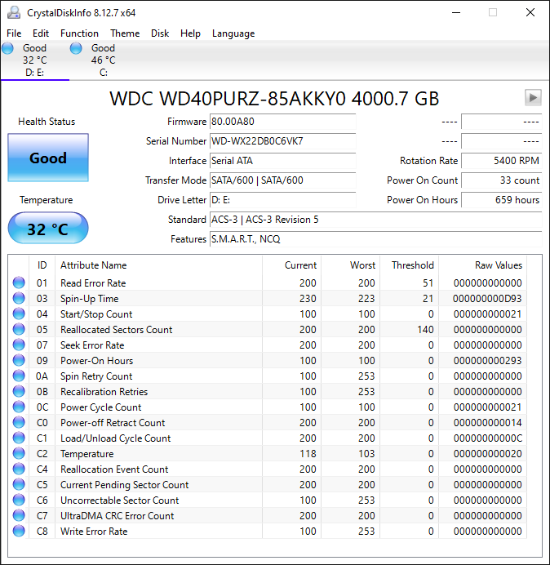Screen dimensions: 550x565
Task: Open the Edit menu
Action: (41, 33)
